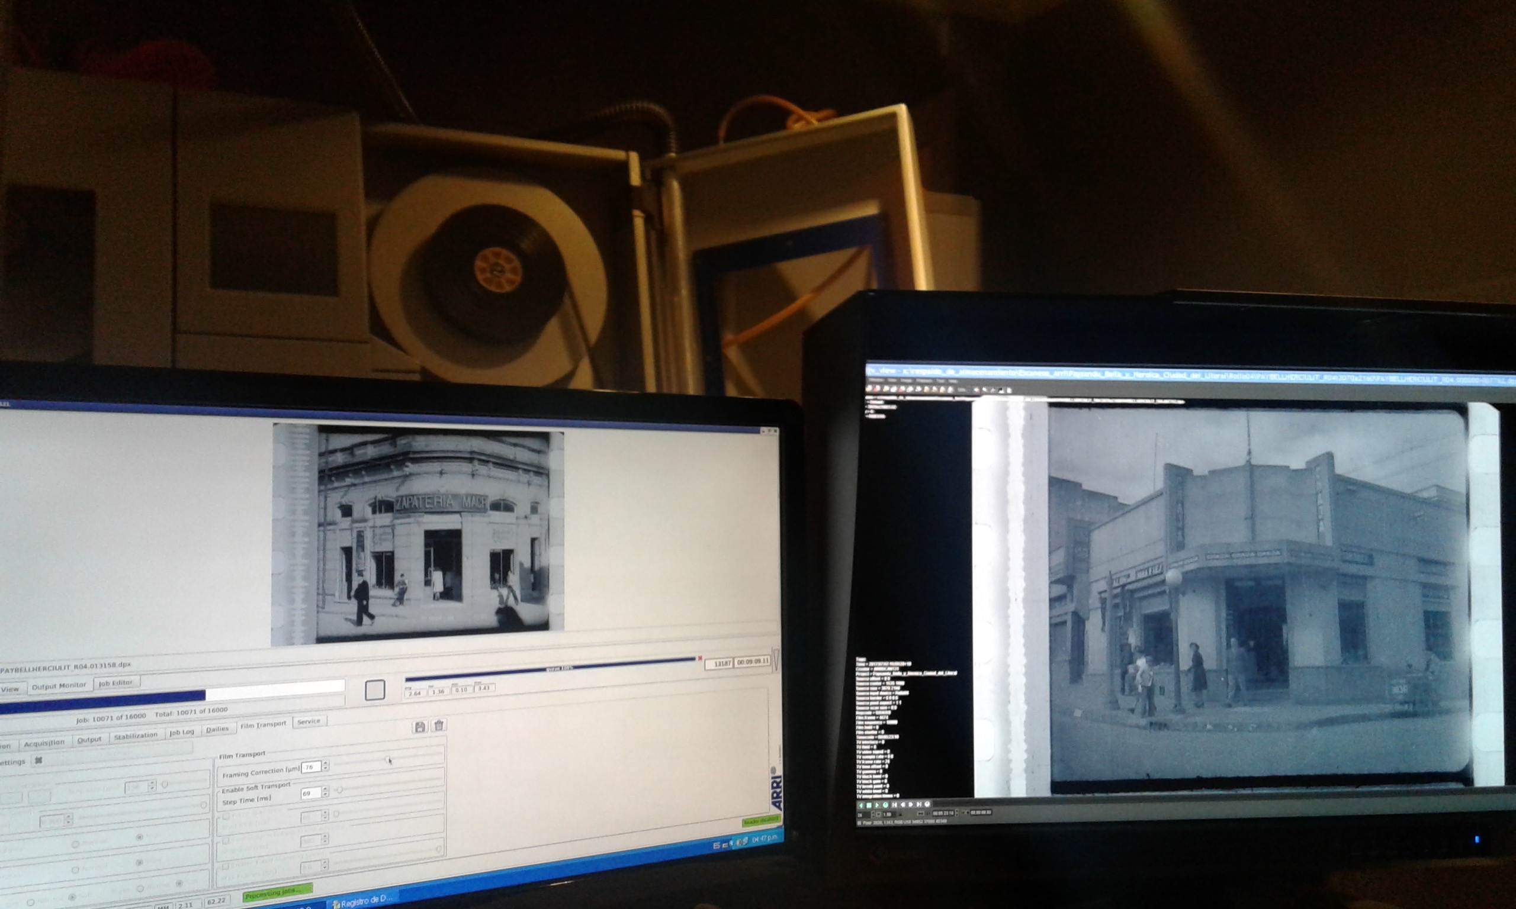
Task: Click the job progress bar
Action: [x=172, y=697]
